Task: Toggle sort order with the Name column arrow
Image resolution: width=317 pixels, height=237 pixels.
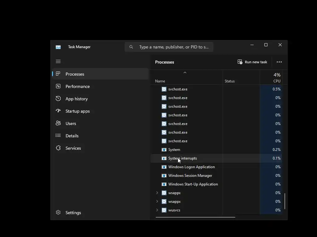Action: pyautogui.click(x=185, y=73)
